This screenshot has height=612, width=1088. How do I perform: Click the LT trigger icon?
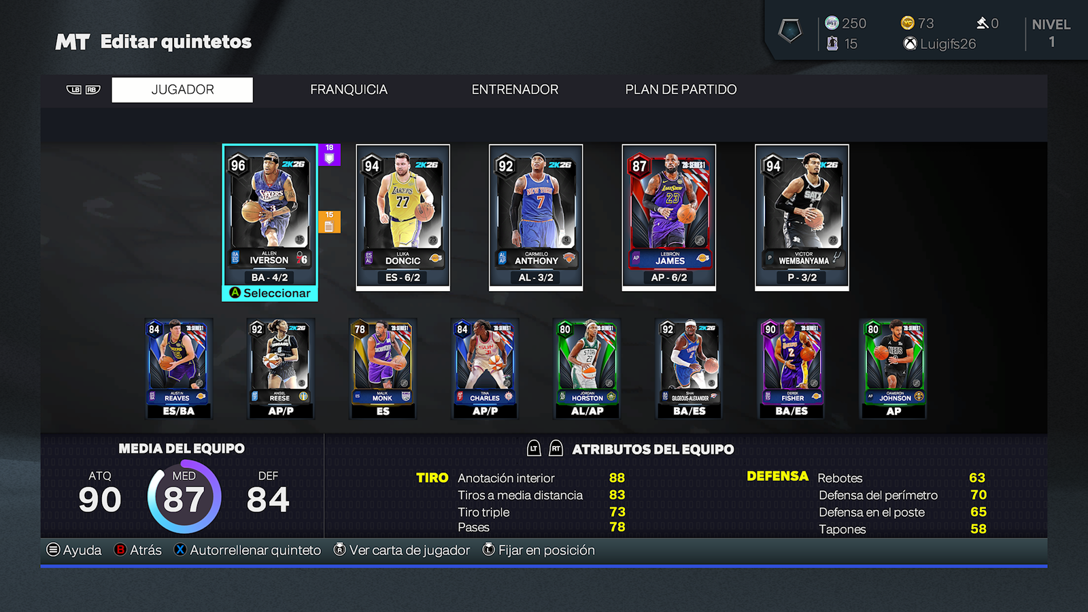tap(534, 448)
